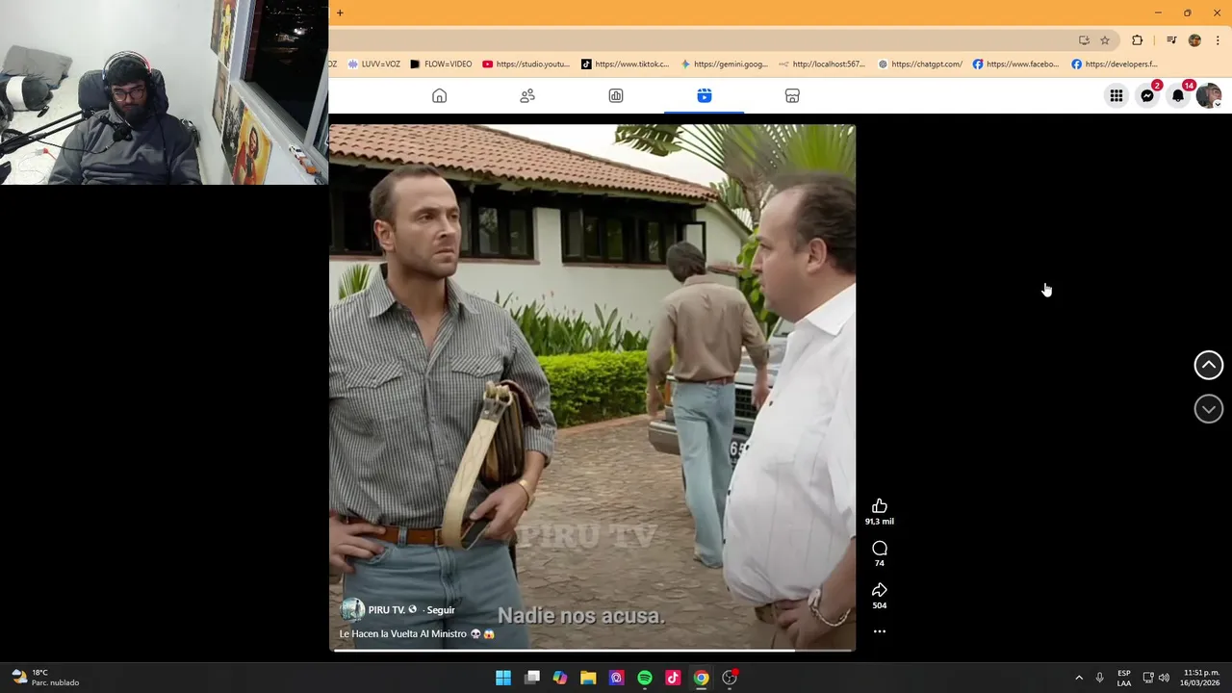This screenshot has width=1232, height=693.
Task: Click the PIRU TV page name
Action: click(x=386, y=610)
